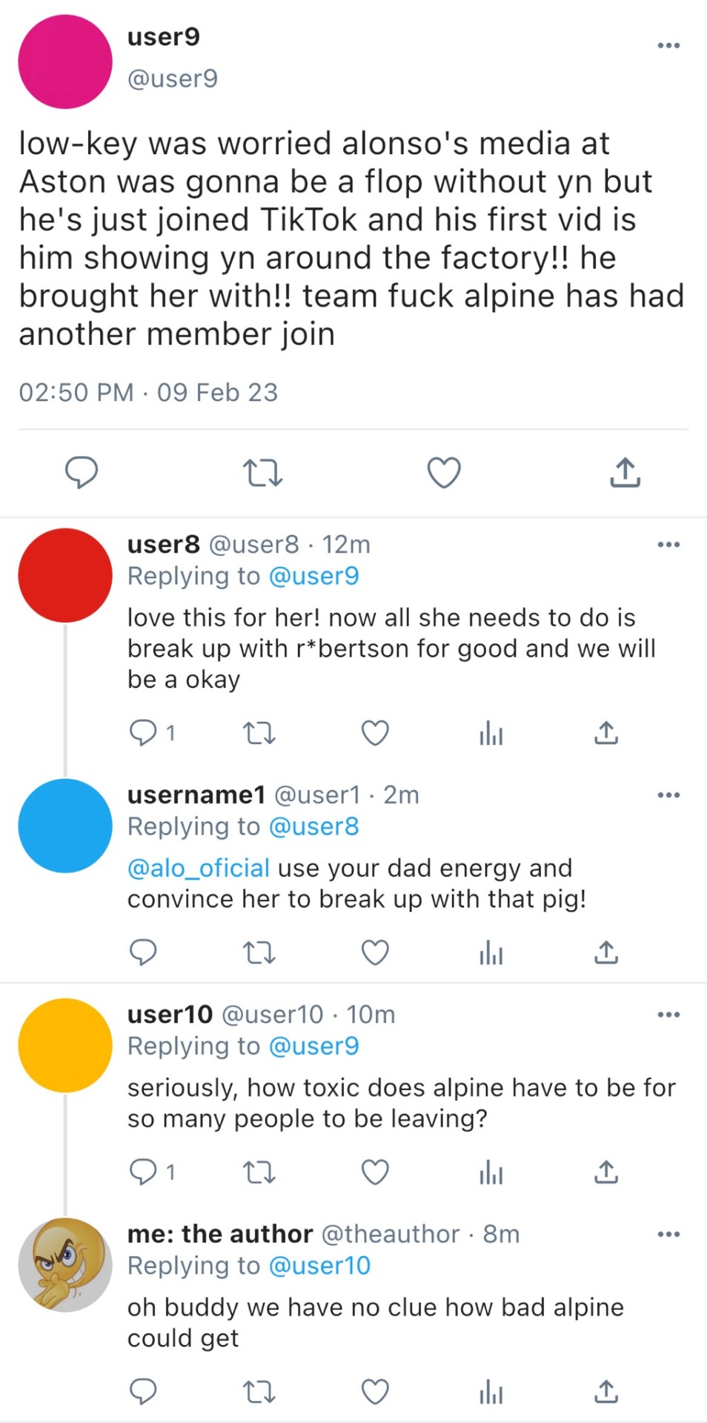Click the @alo_oficial mention link
This screenshot has width=707, height=1423.
point(199,868)
